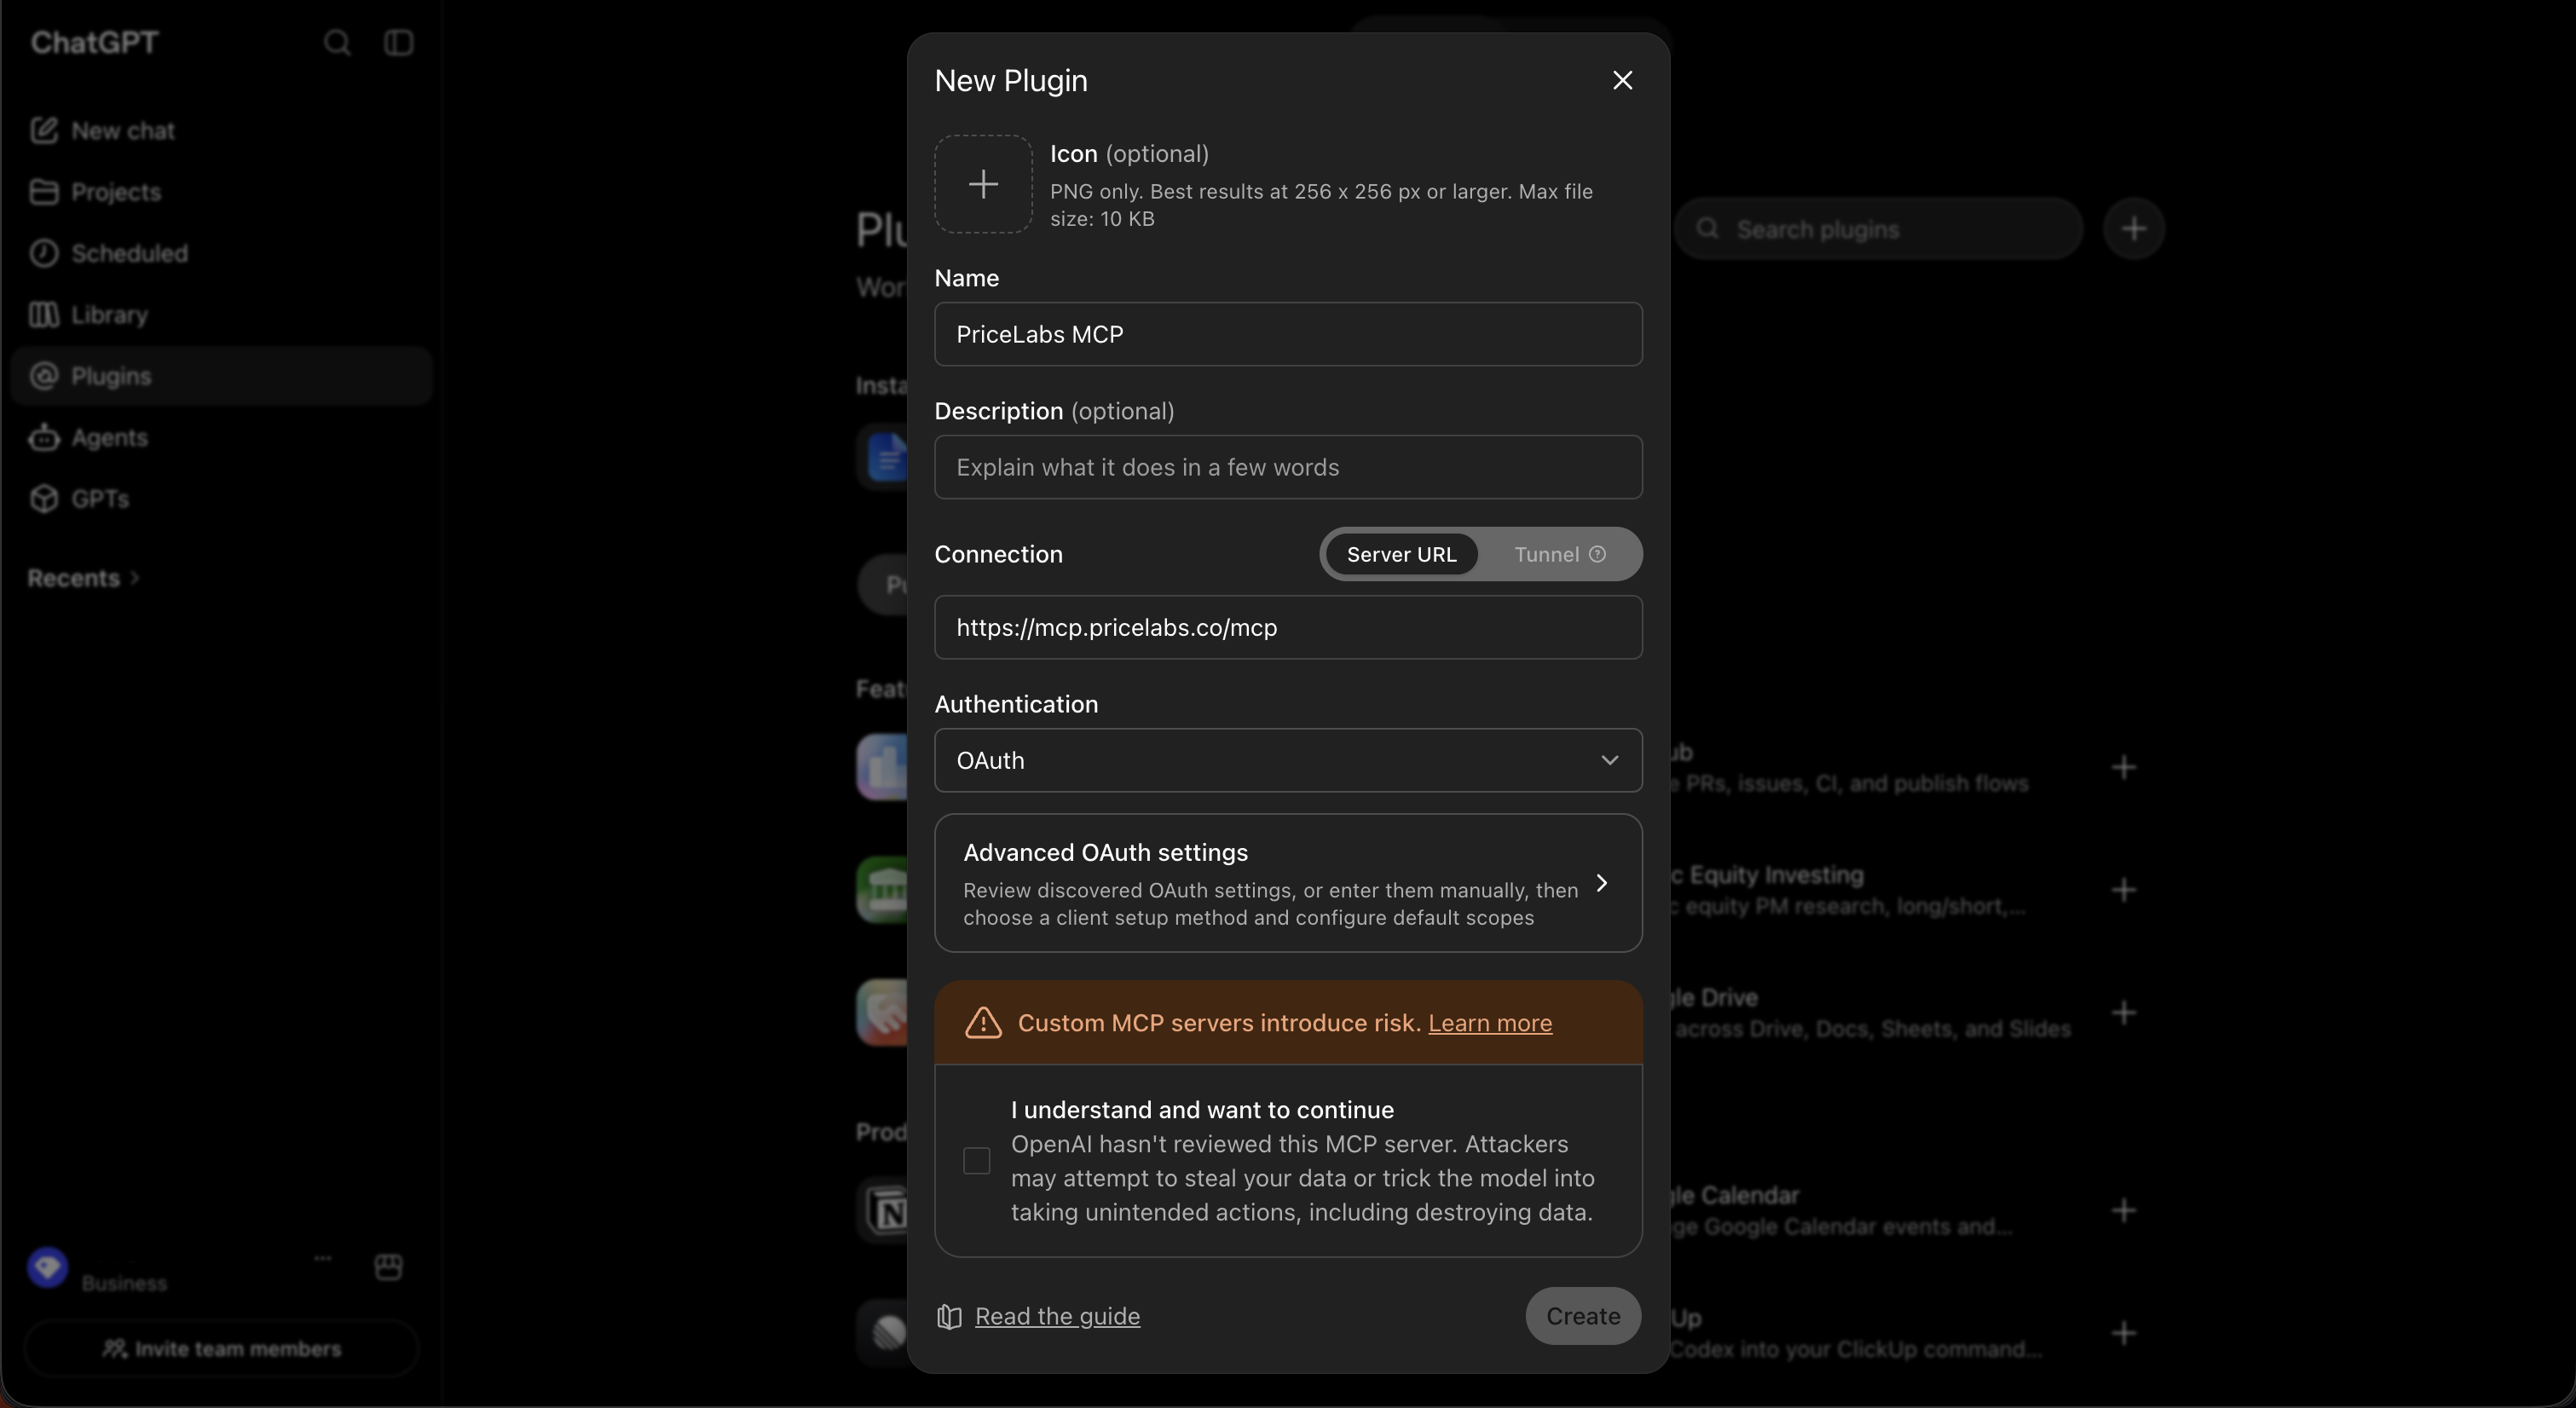Open search in ChatGPT sidebar
Viewport: 2576px width, 1408px height.
tap(337, 42)
